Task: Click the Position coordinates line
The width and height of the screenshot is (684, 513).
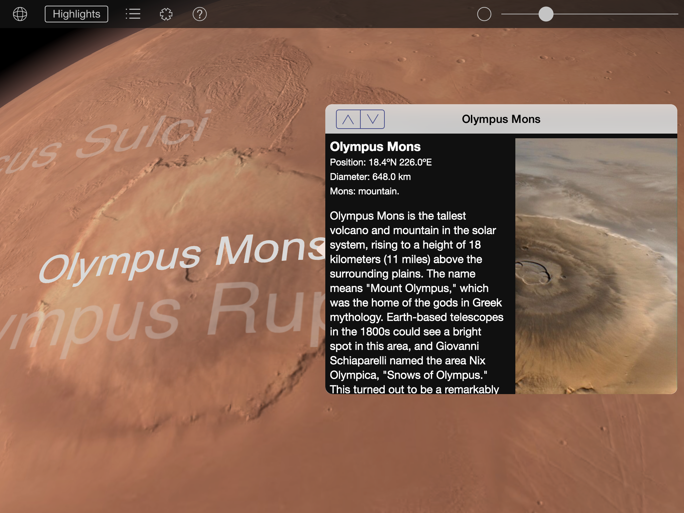Action: [x=380, y=162]
